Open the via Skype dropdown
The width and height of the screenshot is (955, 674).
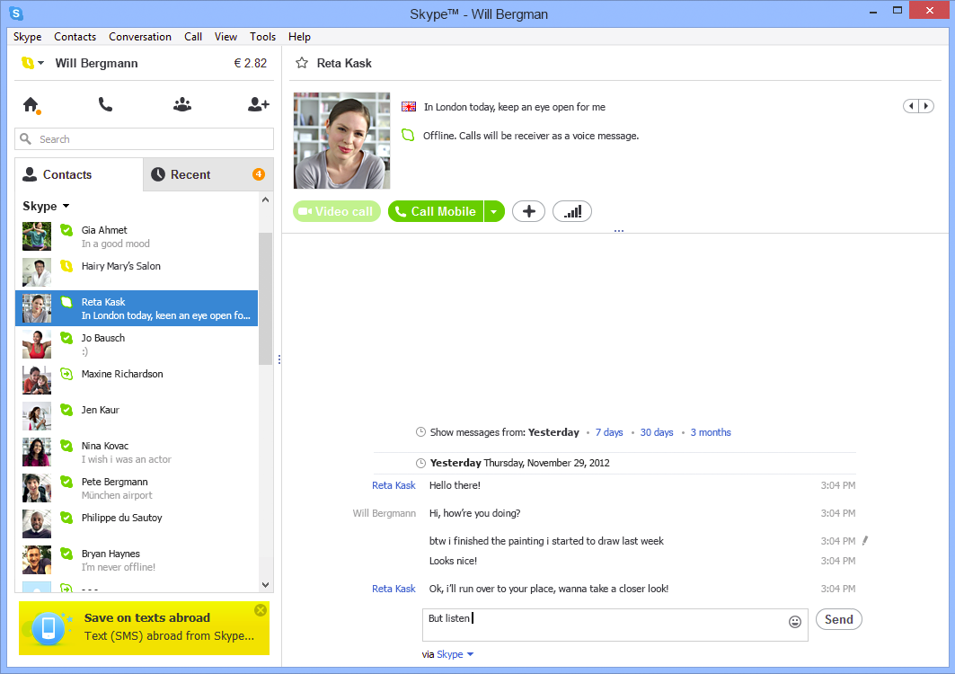pos(455,654)
